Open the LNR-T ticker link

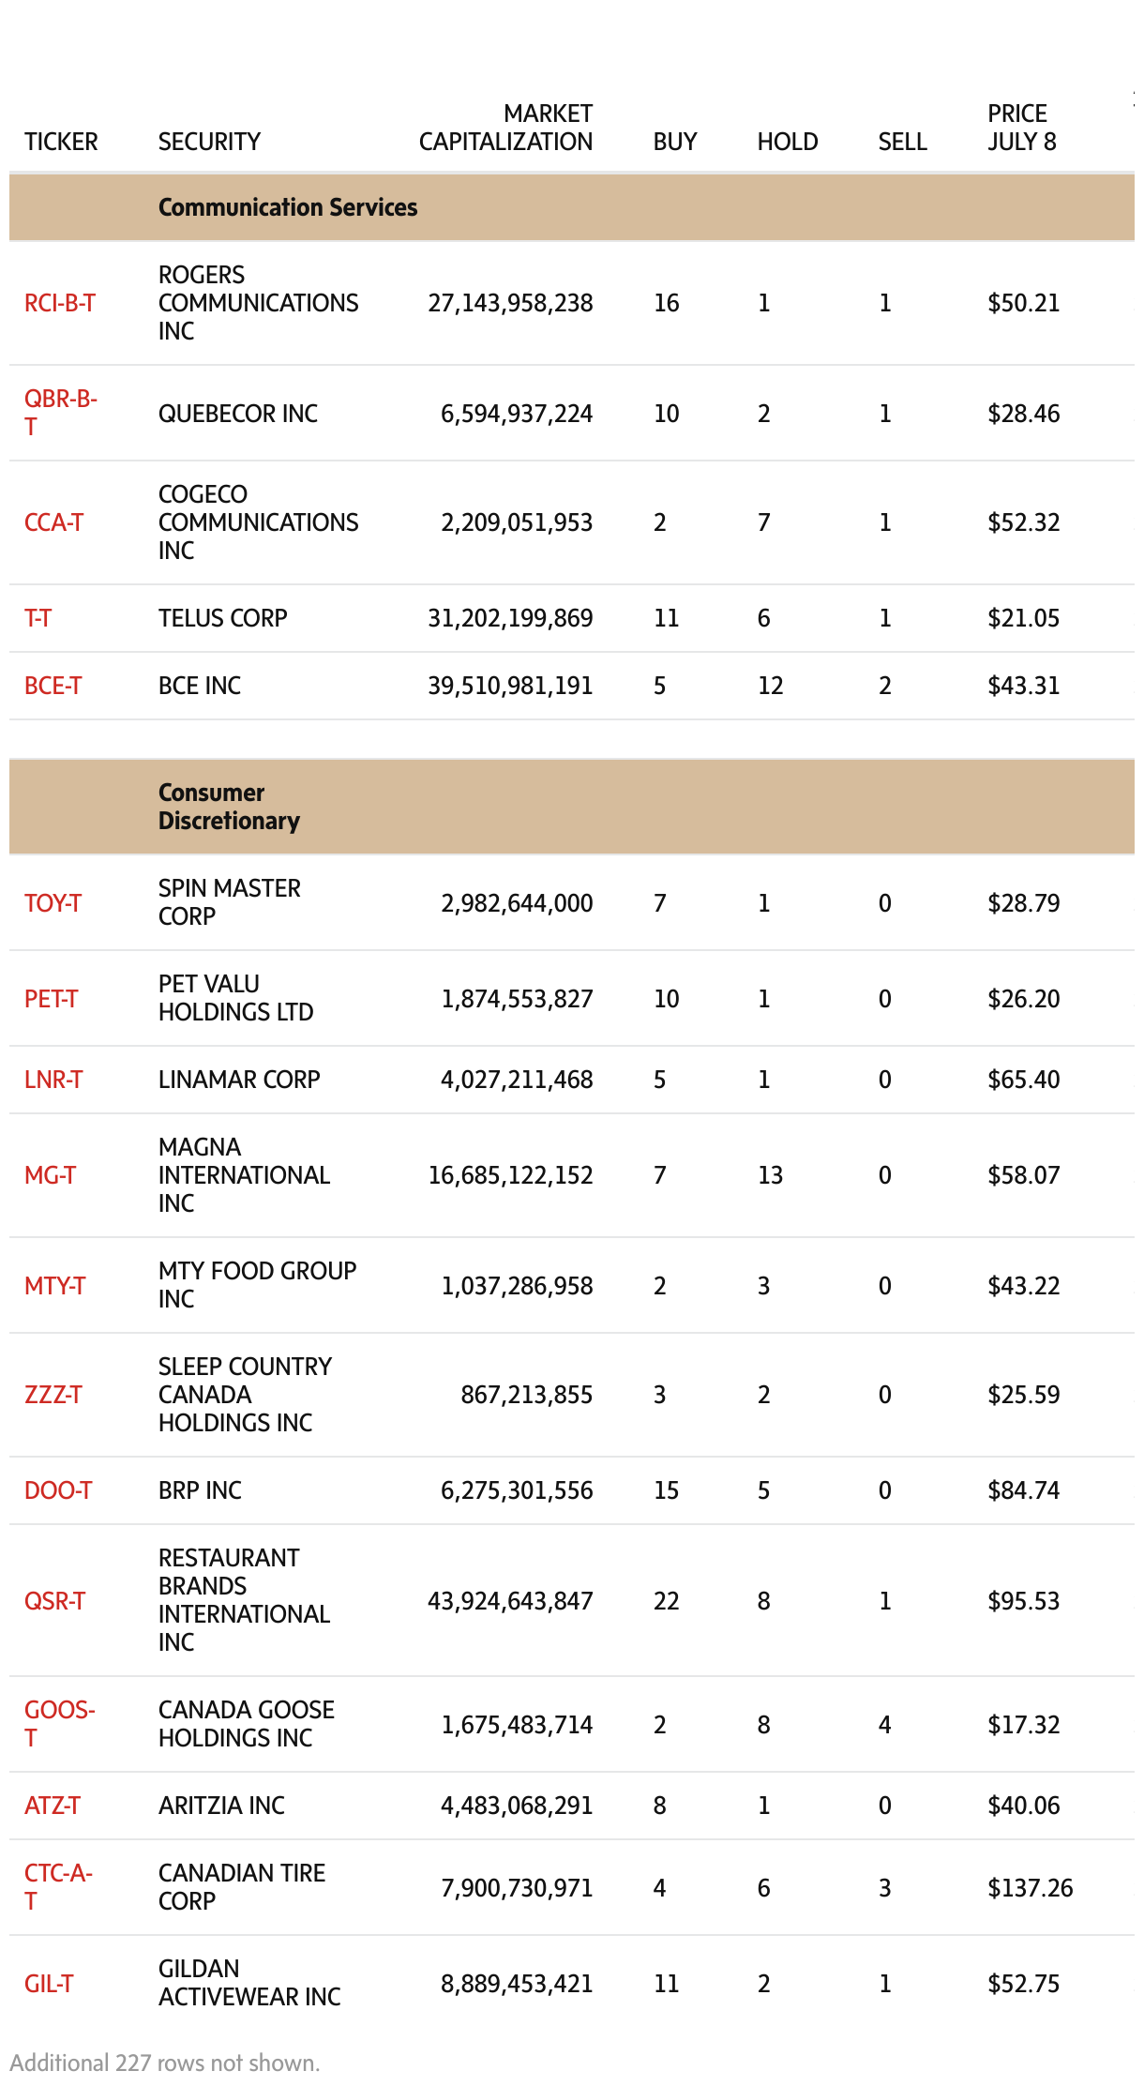53,1080
